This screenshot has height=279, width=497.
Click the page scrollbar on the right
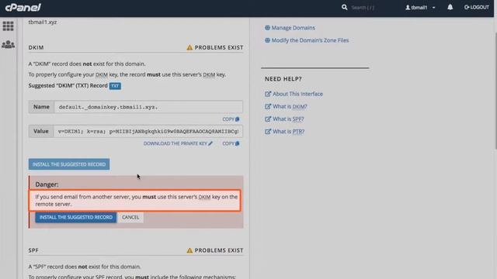click(495, 90)
